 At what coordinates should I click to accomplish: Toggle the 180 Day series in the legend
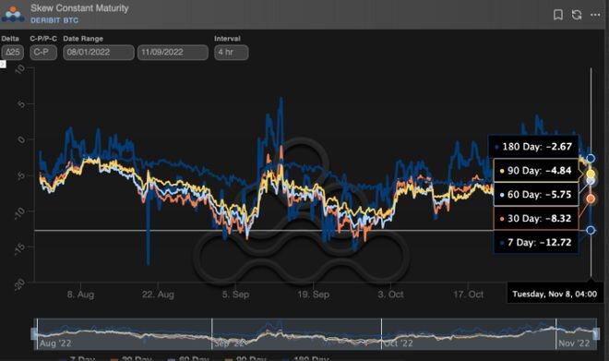click(305, 358)
